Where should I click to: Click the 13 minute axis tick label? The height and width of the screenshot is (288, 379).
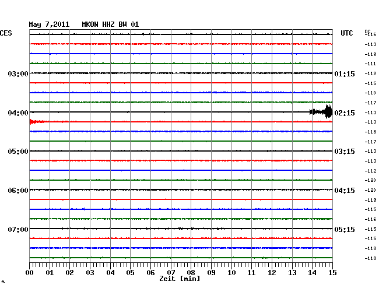[292, 273]
